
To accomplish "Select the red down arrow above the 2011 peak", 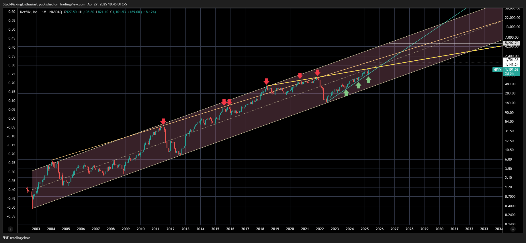I will (163, 121).
